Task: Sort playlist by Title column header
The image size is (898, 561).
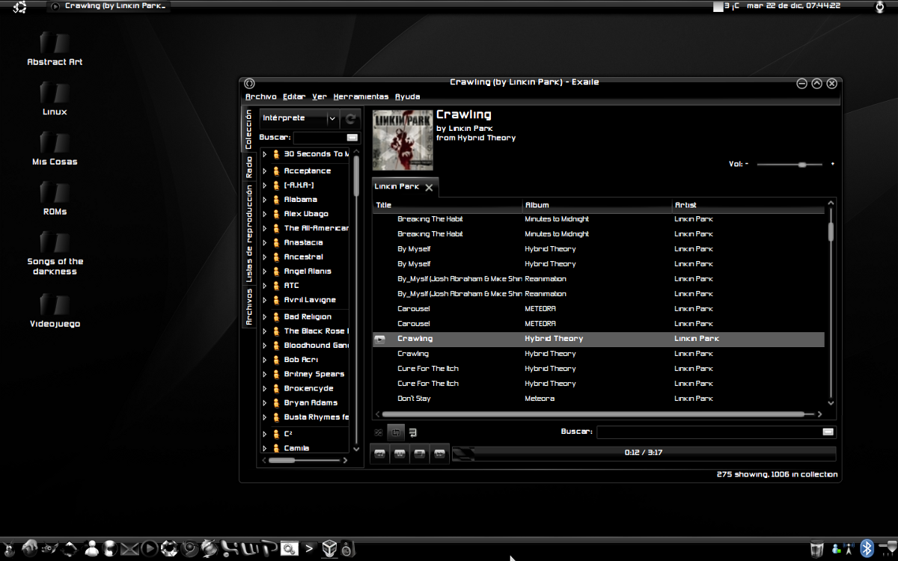Action: point(448,205)
